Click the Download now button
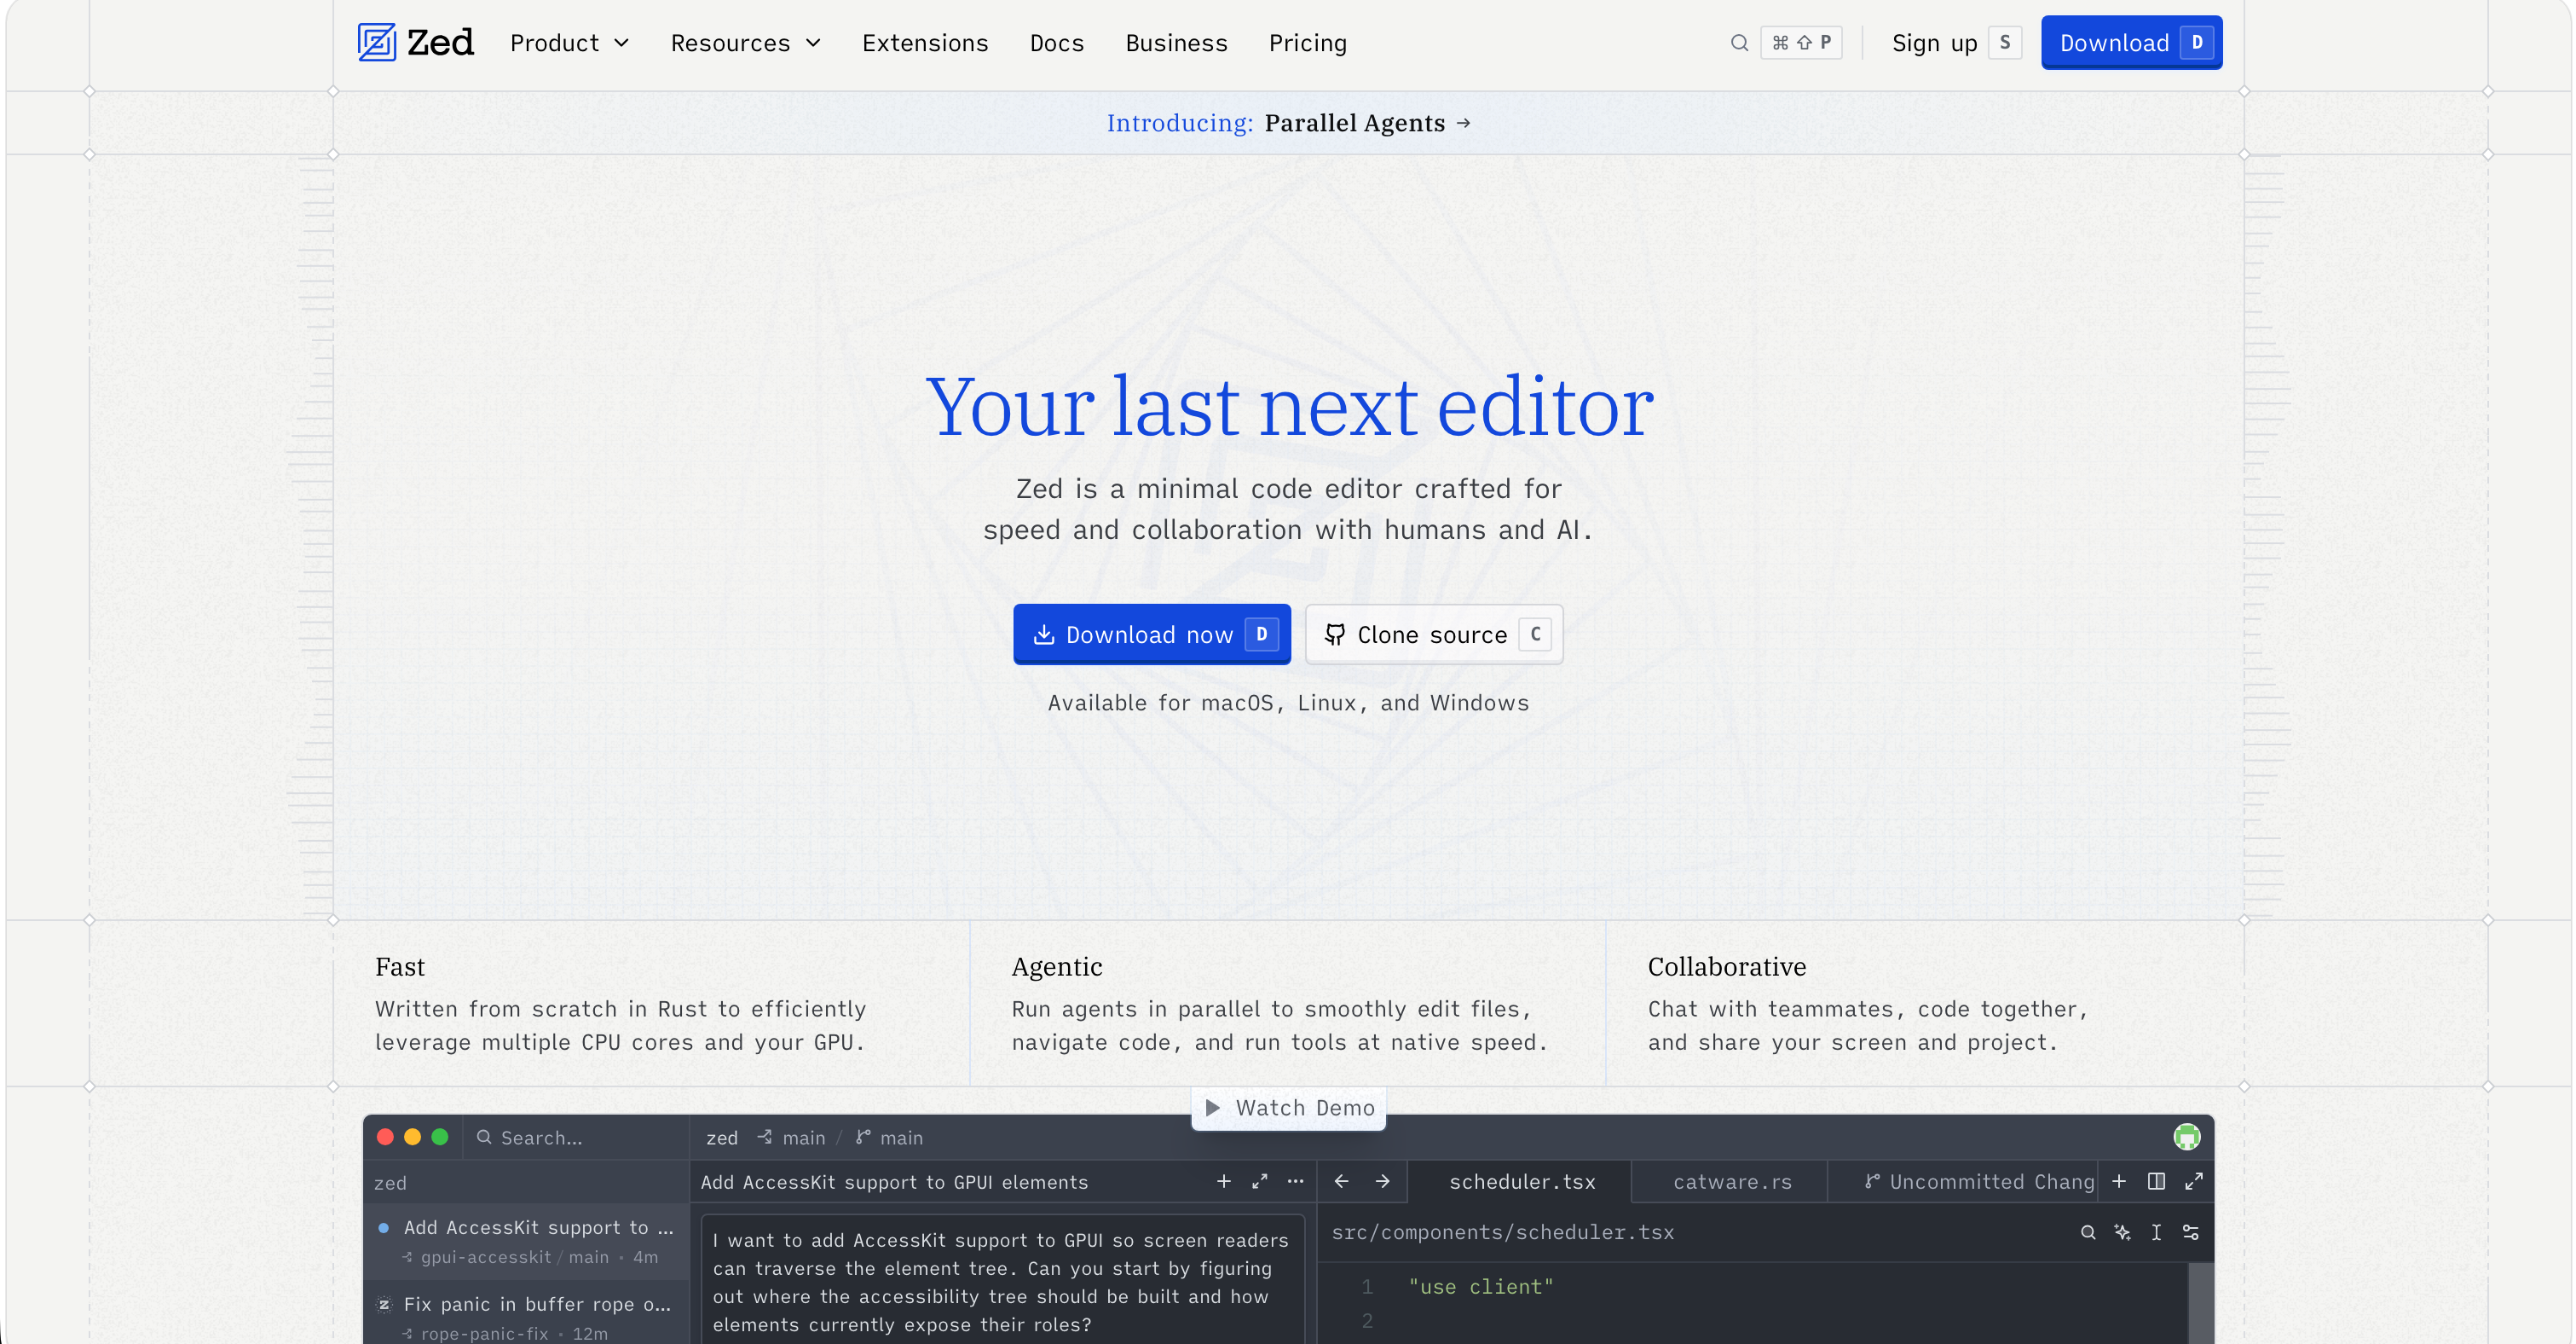Viewport: 2576px width, 1344px height. click(1152, 634)
